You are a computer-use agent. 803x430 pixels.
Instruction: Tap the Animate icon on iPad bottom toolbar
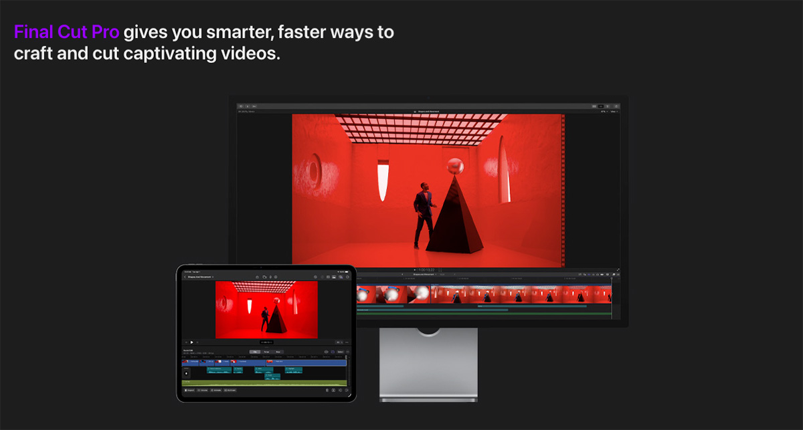click(216, 391)
